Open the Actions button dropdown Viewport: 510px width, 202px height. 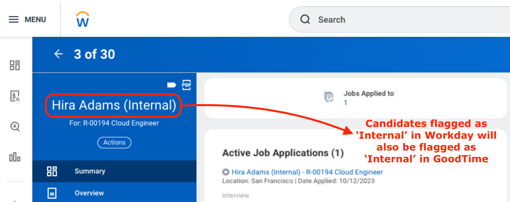(x=114, y=143)
